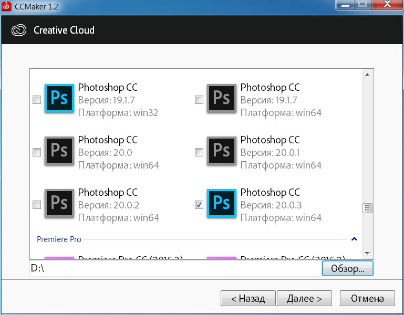Click the scrollbar up arrow
The image size is (404, 315).
tap(367, 75)
